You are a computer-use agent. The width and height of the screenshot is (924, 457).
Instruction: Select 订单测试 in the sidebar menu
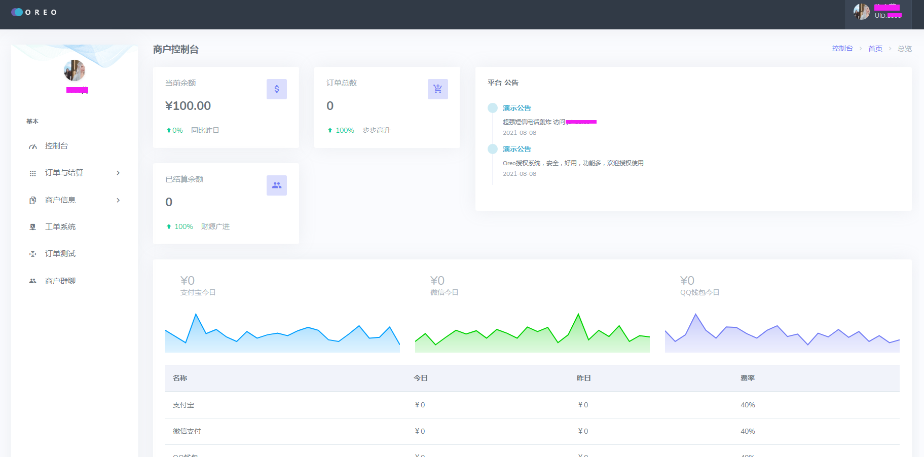(60, 254)
